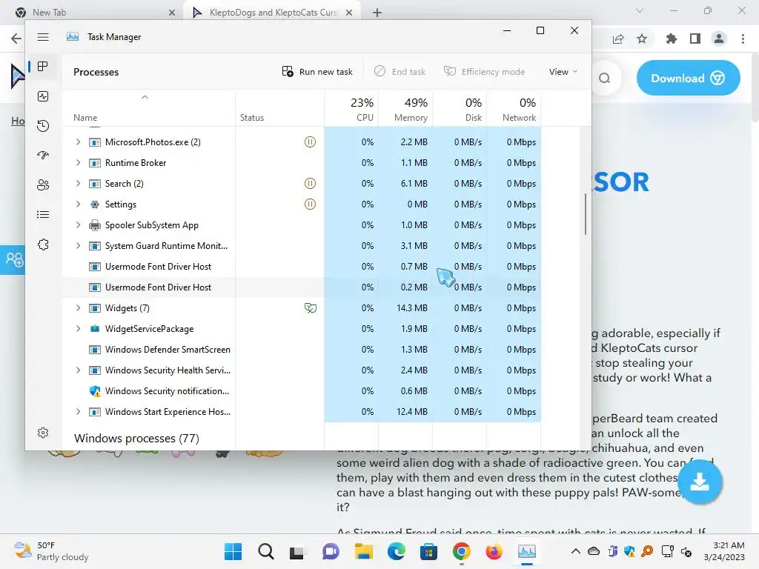Click the End task button

pyautogui.click(x=400, y=72)
